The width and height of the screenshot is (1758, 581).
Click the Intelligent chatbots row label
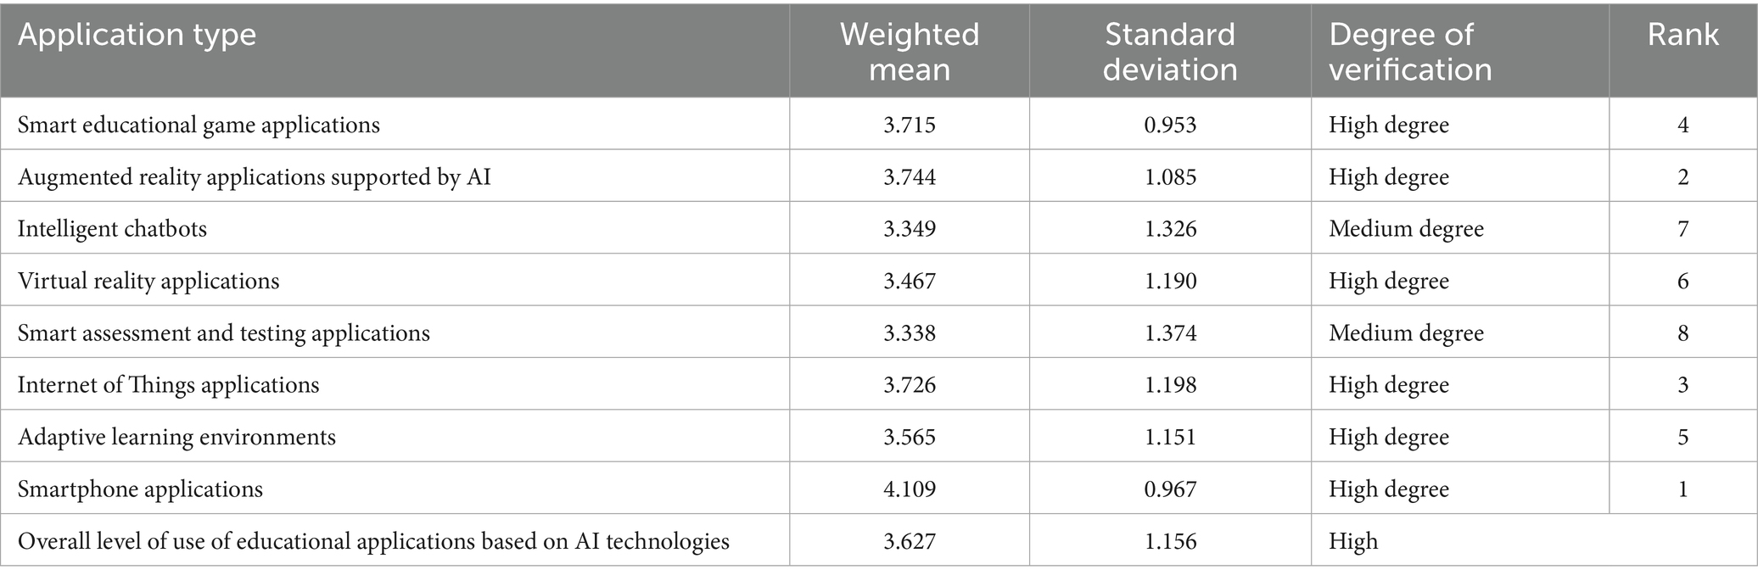112,229
